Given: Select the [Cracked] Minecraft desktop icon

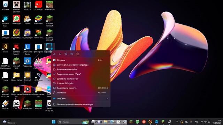Looking at the screenshot, I should (49, 21).
